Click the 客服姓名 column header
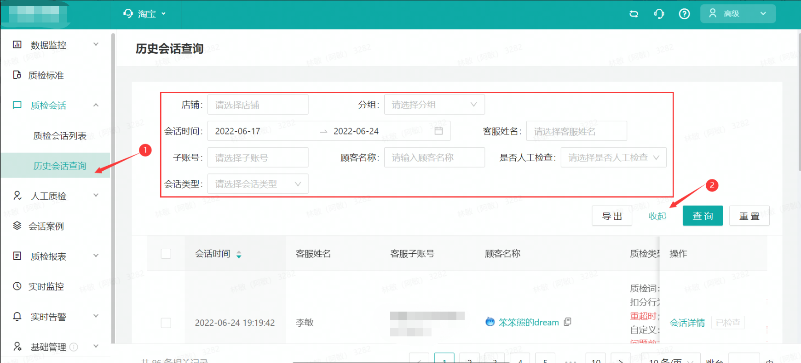Screen dimensions: 801x363 click(313, 254)
